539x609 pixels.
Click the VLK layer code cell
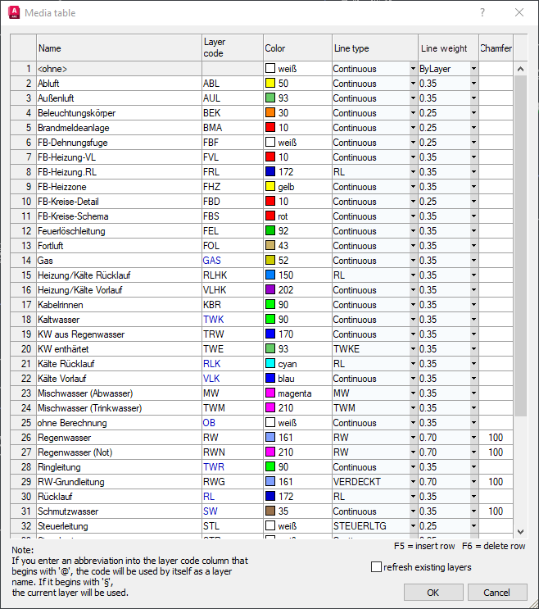tap(233, 379)
